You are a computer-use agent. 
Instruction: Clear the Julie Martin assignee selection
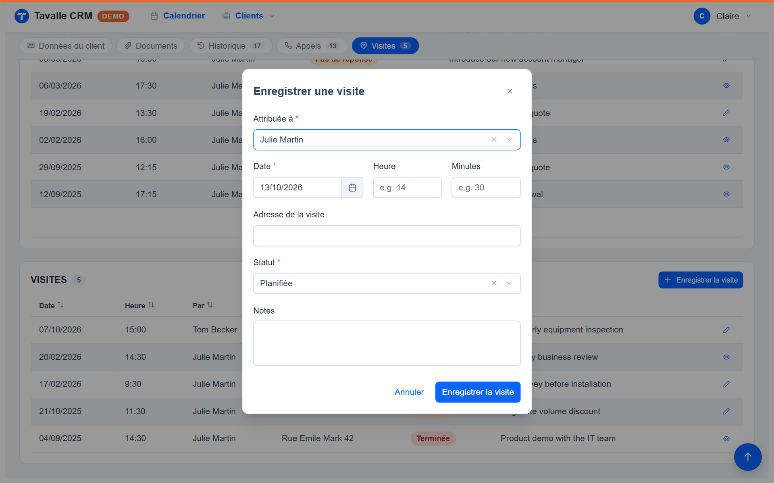(x=494, y=140)
